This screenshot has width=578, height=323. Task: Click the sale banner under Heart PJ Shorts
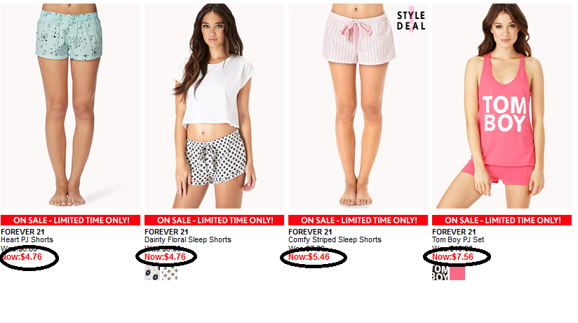(70, 220)
